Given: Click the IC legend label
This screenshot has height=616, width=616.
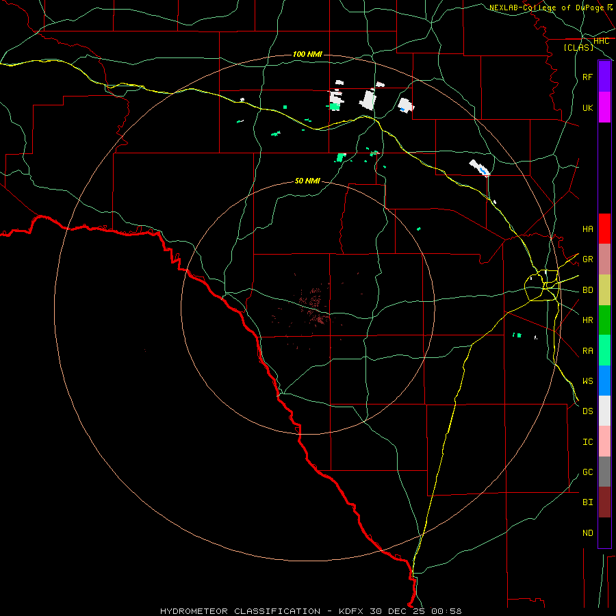Looking at the screenshot, I should click(588, 442).
